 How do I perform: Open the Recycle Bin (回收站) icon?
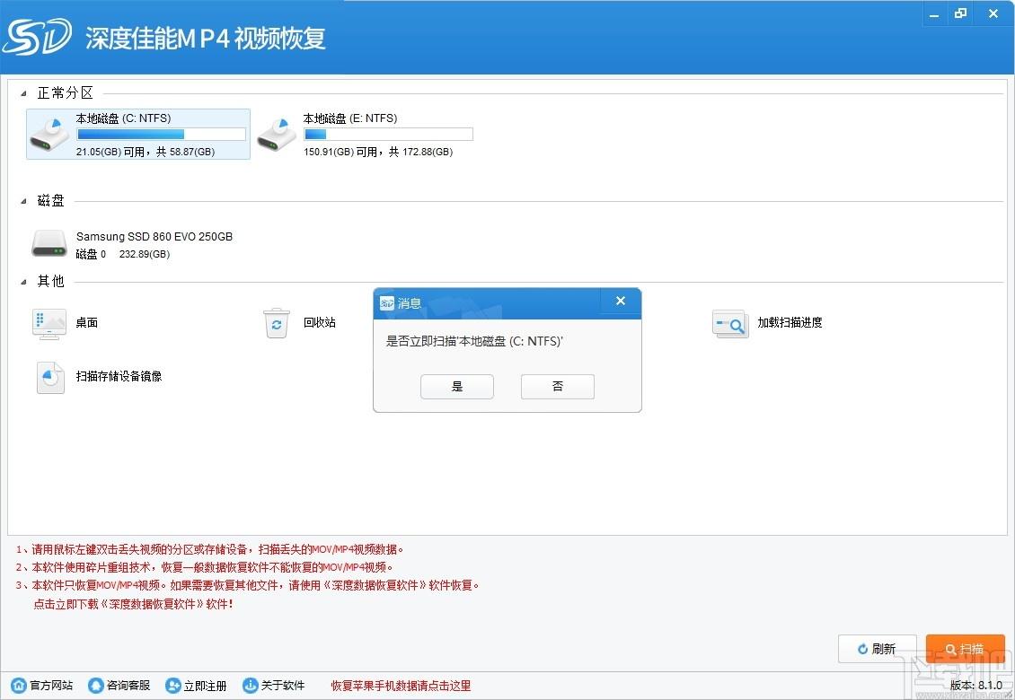point(277,323)
